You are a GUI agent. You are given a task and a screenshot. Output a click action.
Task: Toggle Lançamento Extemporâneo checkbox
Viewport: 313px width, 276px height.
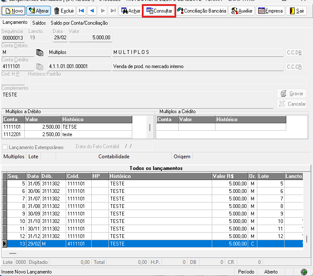click(x=5, y=147)
